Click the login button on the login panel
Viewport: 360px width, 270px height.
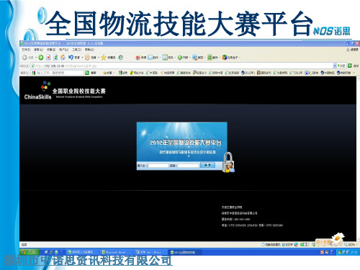207,165
